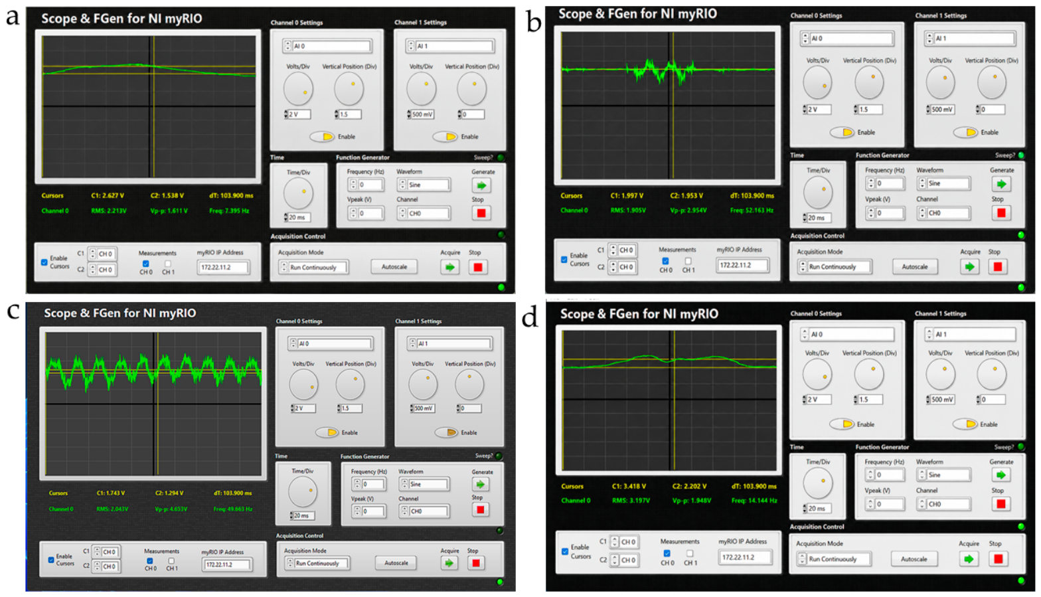Click myRIO IP Address field in panel a
The height and width of the screenshot is (597, 1041).
pos(223,267)
